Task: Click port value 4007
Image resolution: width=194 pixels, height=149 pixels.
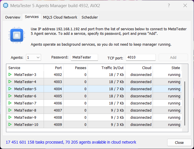Action: click(58, 110)
